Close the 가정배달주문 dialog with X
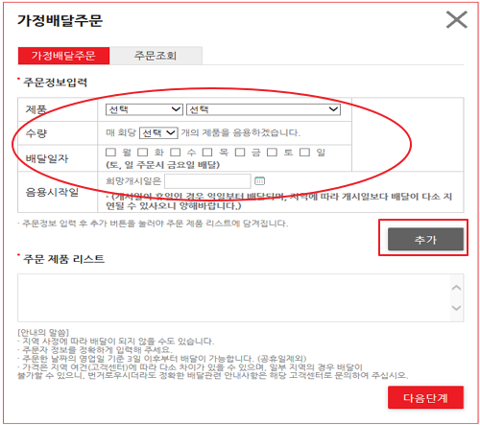 [x=457, y=20]
